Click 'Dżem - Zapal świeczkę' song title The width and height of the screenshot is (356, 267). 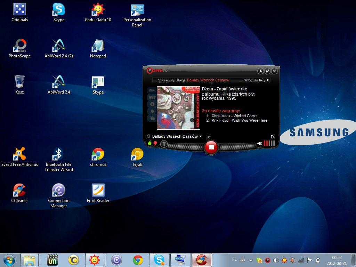[225, 89]
